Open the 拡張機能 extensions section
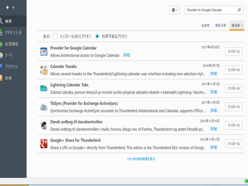This screenshot has width=248, height=186. [x=13, y=44]
